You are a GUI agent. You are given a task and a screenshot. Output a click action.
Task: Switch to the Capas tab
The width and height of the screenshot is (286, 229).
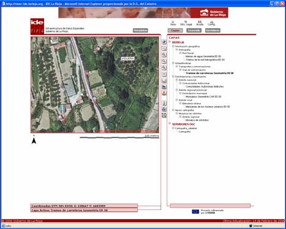tap(175, 31)
